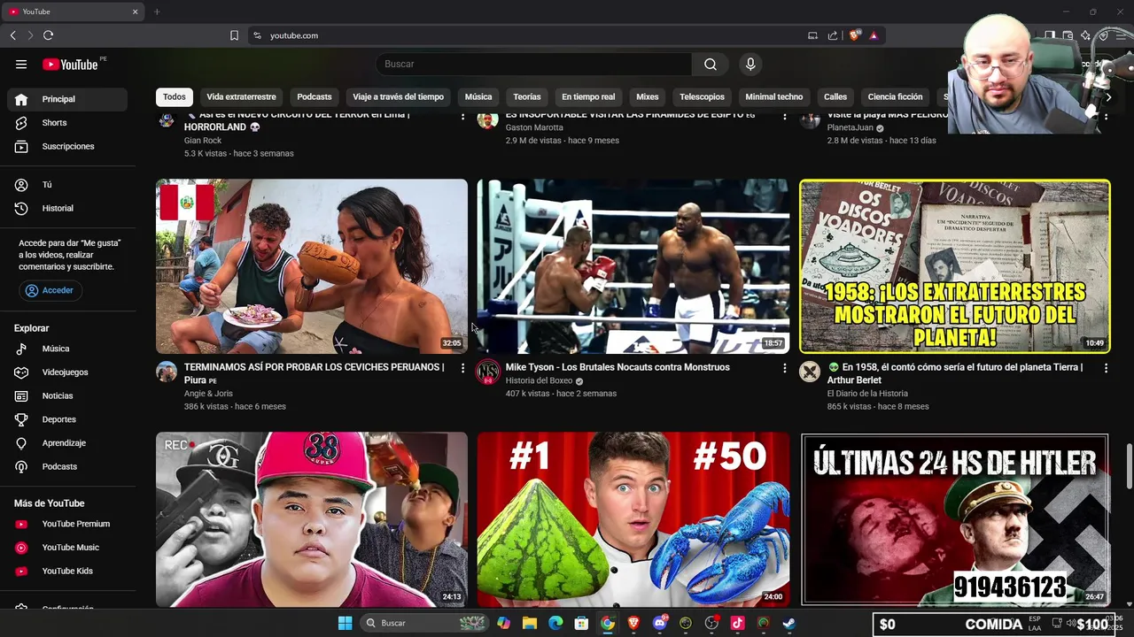The width and height of the screenshot is (1134, 637).
Task: Select the Todos filter chip
Action: tap(175, 96)
